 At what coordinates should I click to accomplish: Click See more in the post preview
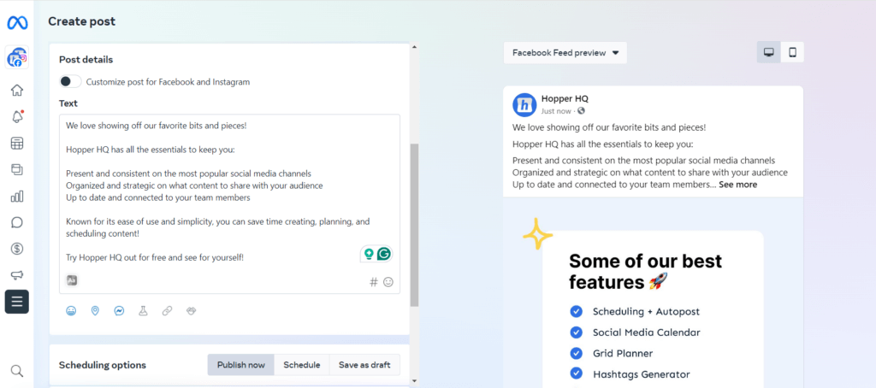pyautogui.click(x=738, y=185)
